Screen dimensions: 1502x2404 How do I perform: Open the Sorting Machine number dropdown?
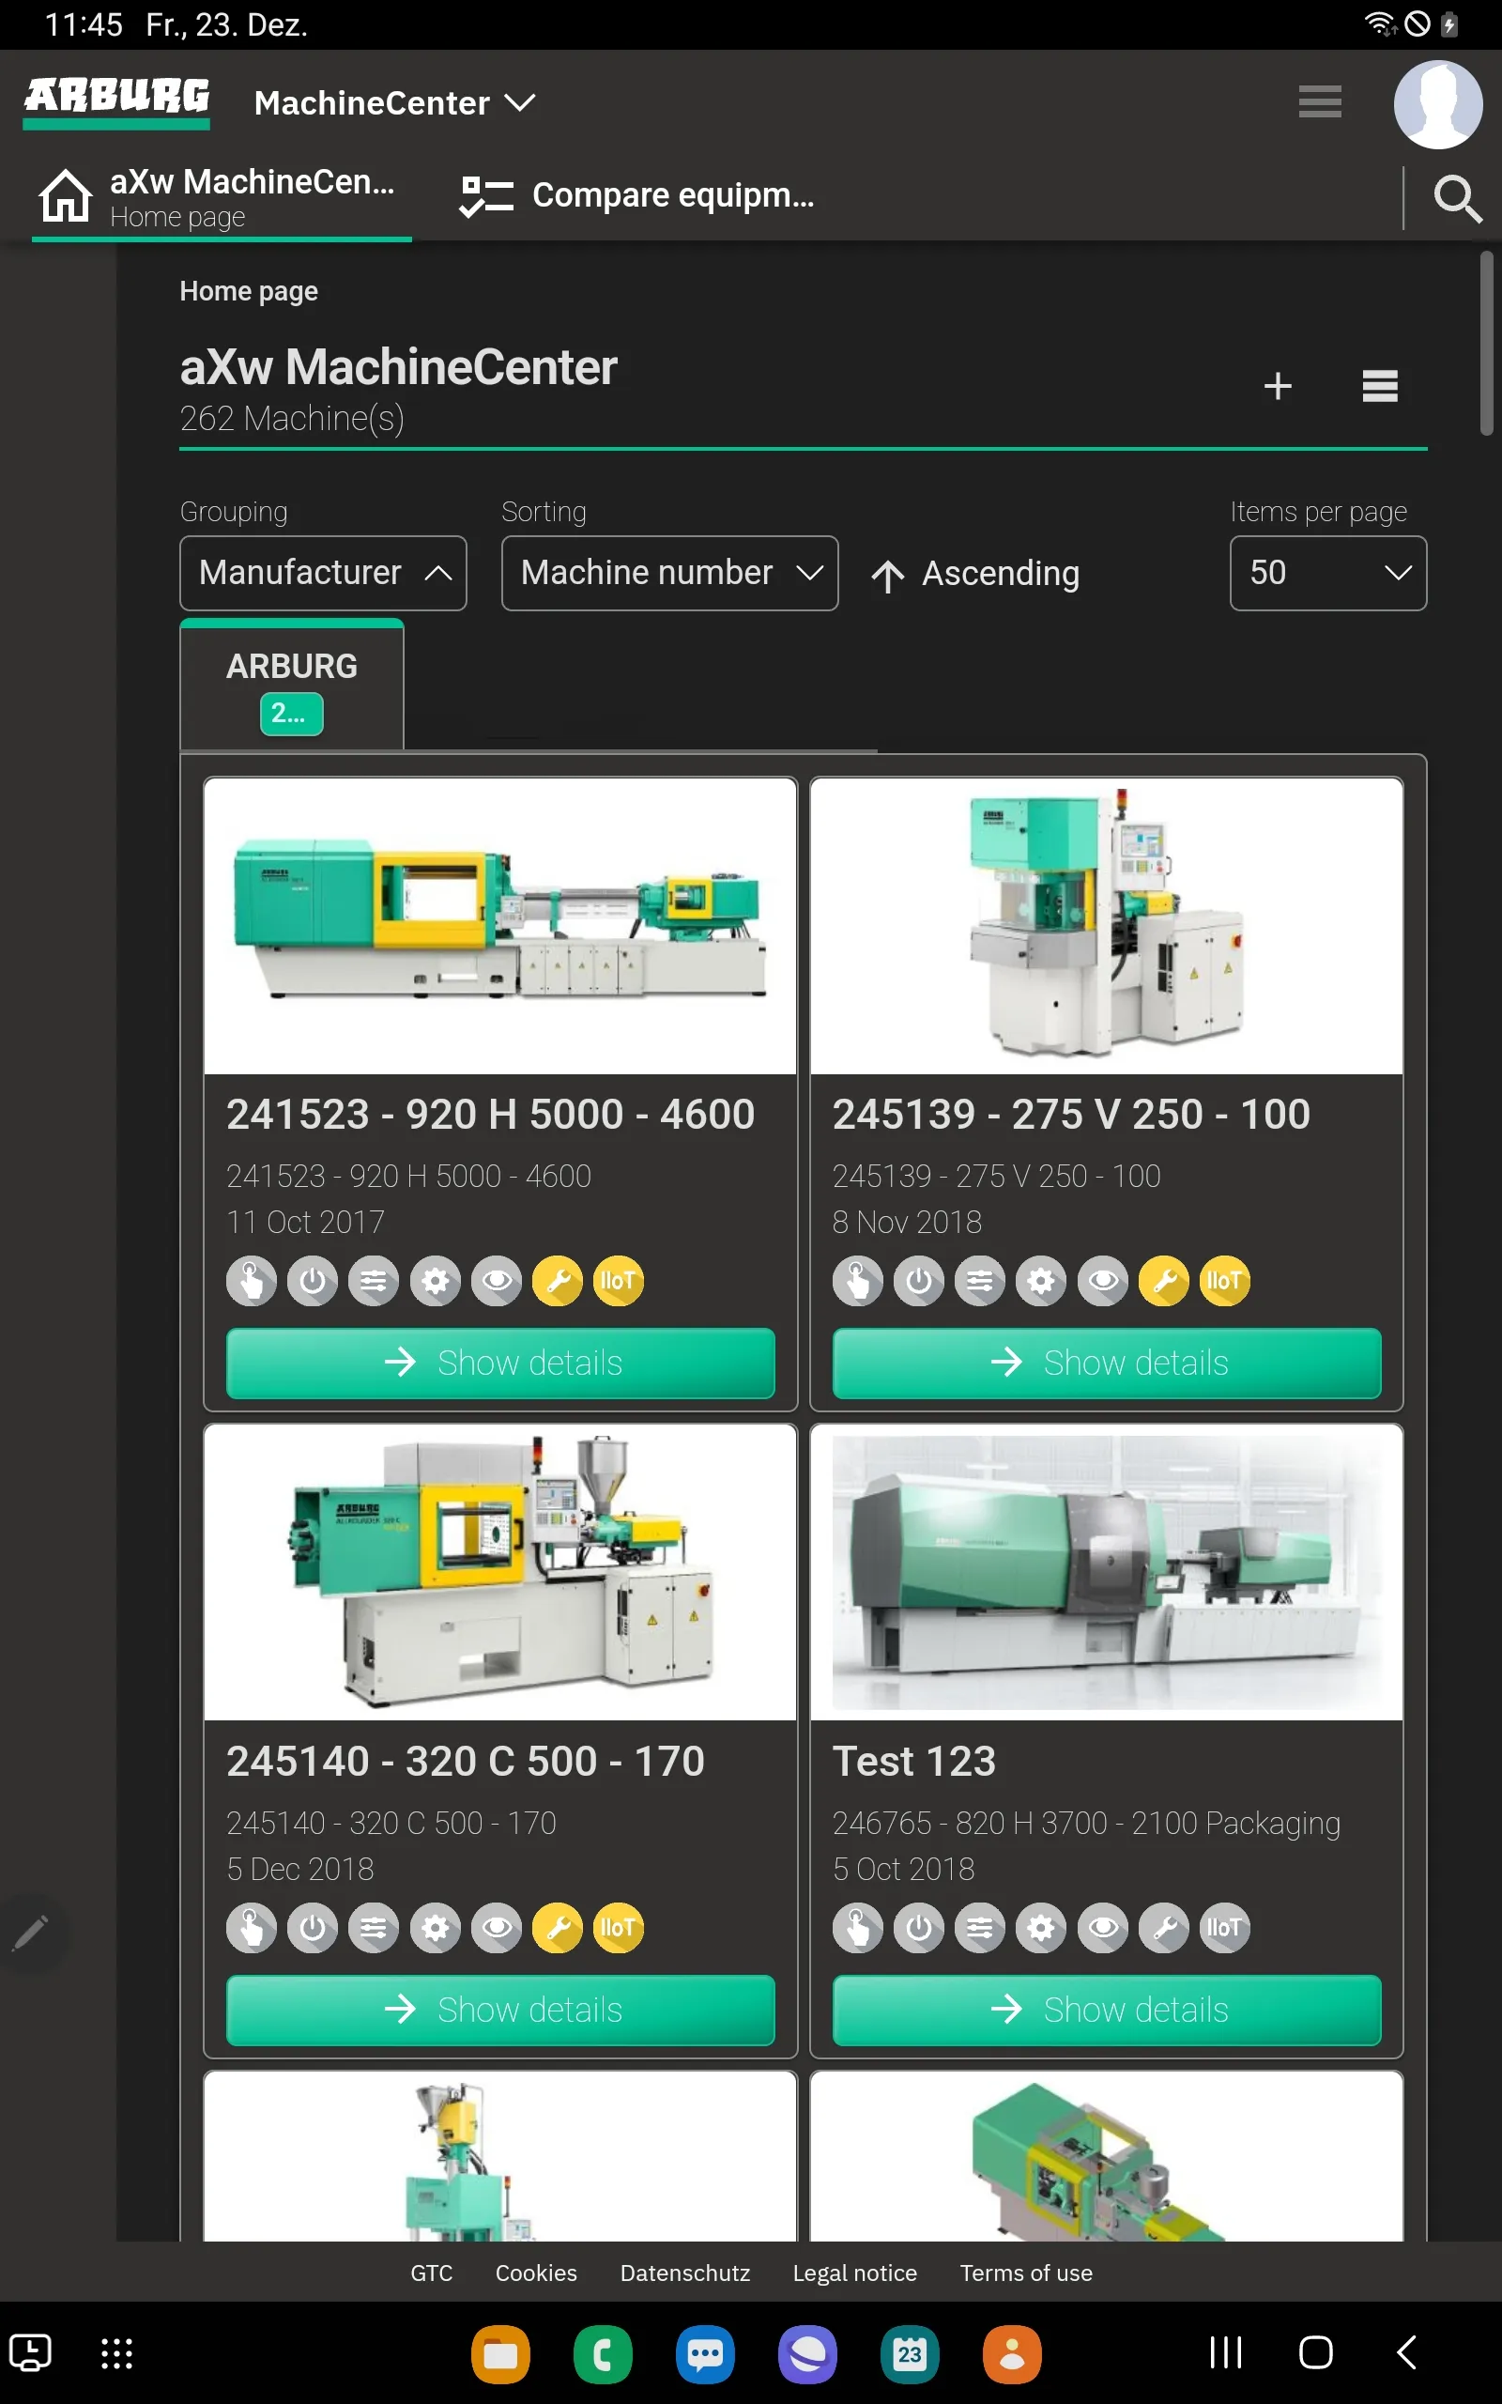click(x=669, y=573)
